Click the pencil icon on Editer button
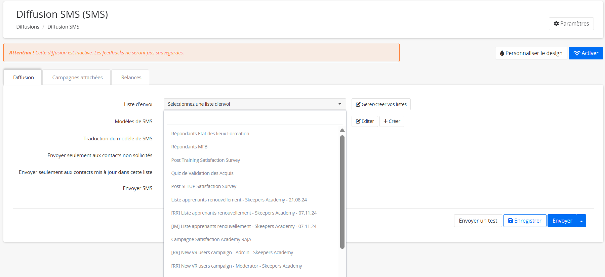 358,121
